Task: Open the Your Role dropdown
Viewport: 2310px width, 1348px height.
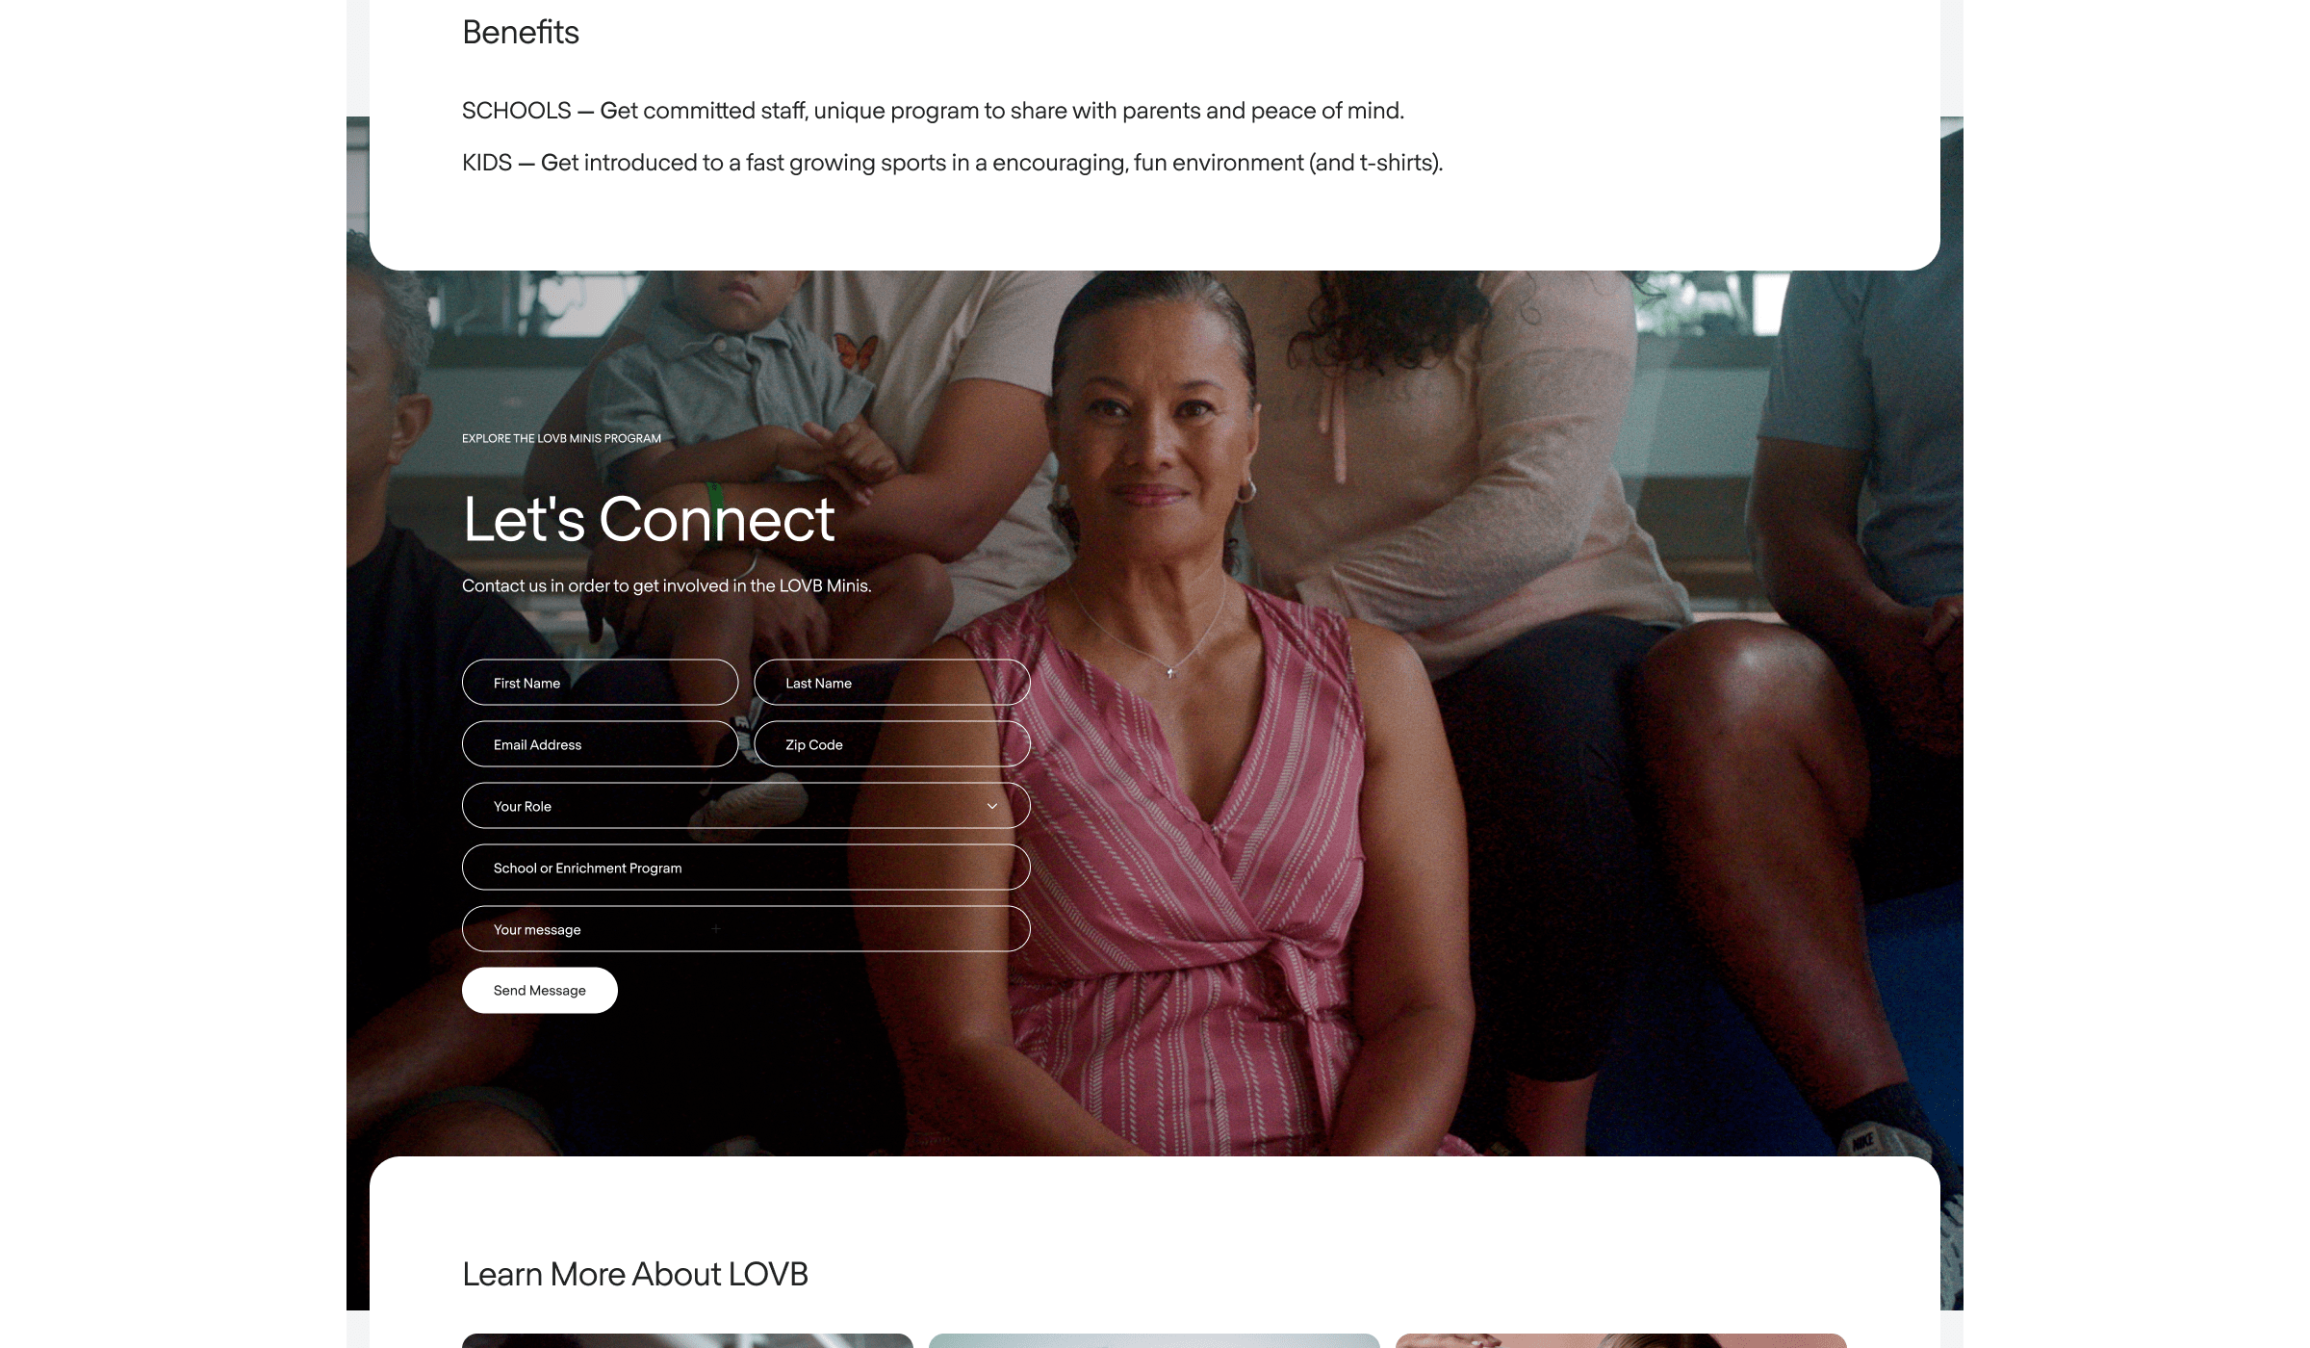Action: click(x=746, y=806)
